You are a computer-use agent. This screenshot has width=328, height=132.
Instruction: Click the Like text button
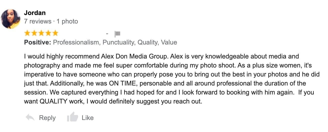[x=88, y=118]
